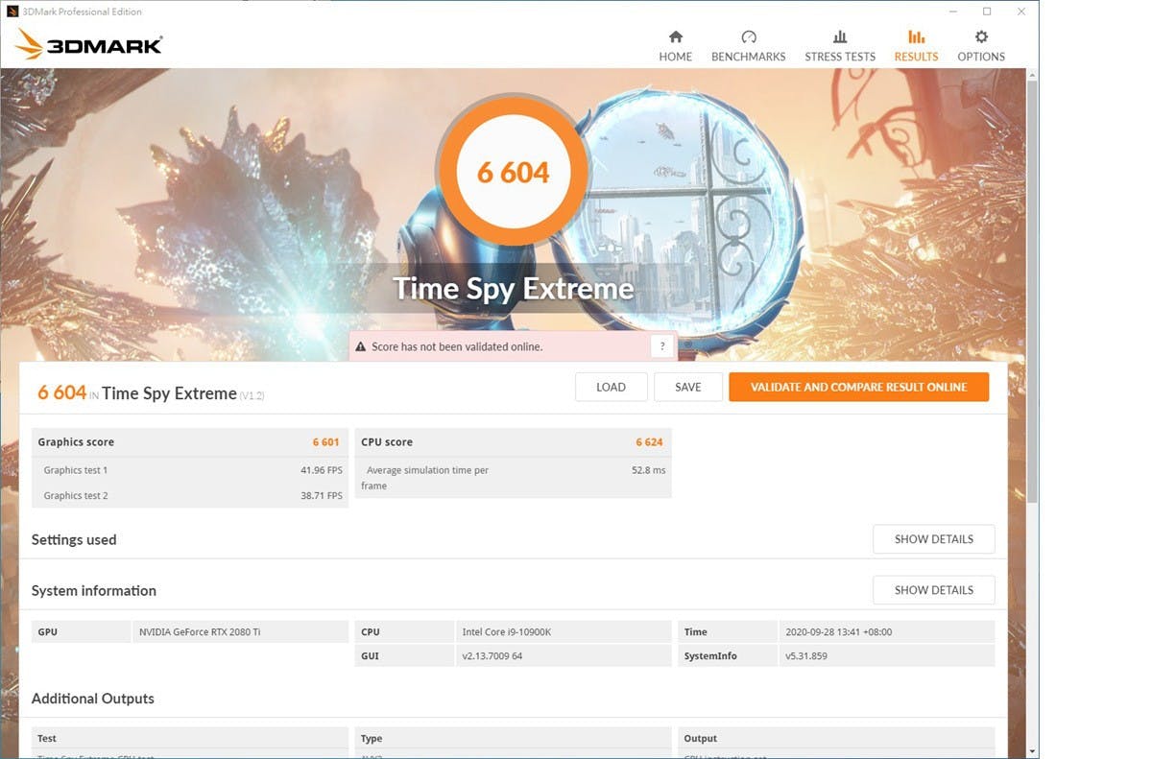Click the 3DMark app icon in title bar
The height and width of the screenshot is (759, 1152).
click(12, 12)
